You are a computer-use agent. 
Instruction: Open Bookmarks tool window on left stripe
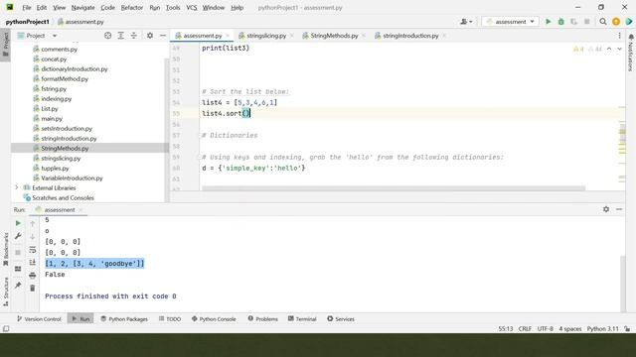[6, 249]
